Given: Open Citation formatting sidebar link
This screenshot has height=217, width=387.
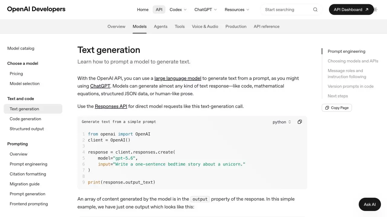Looking at the screenshot, I should point(28,174).
